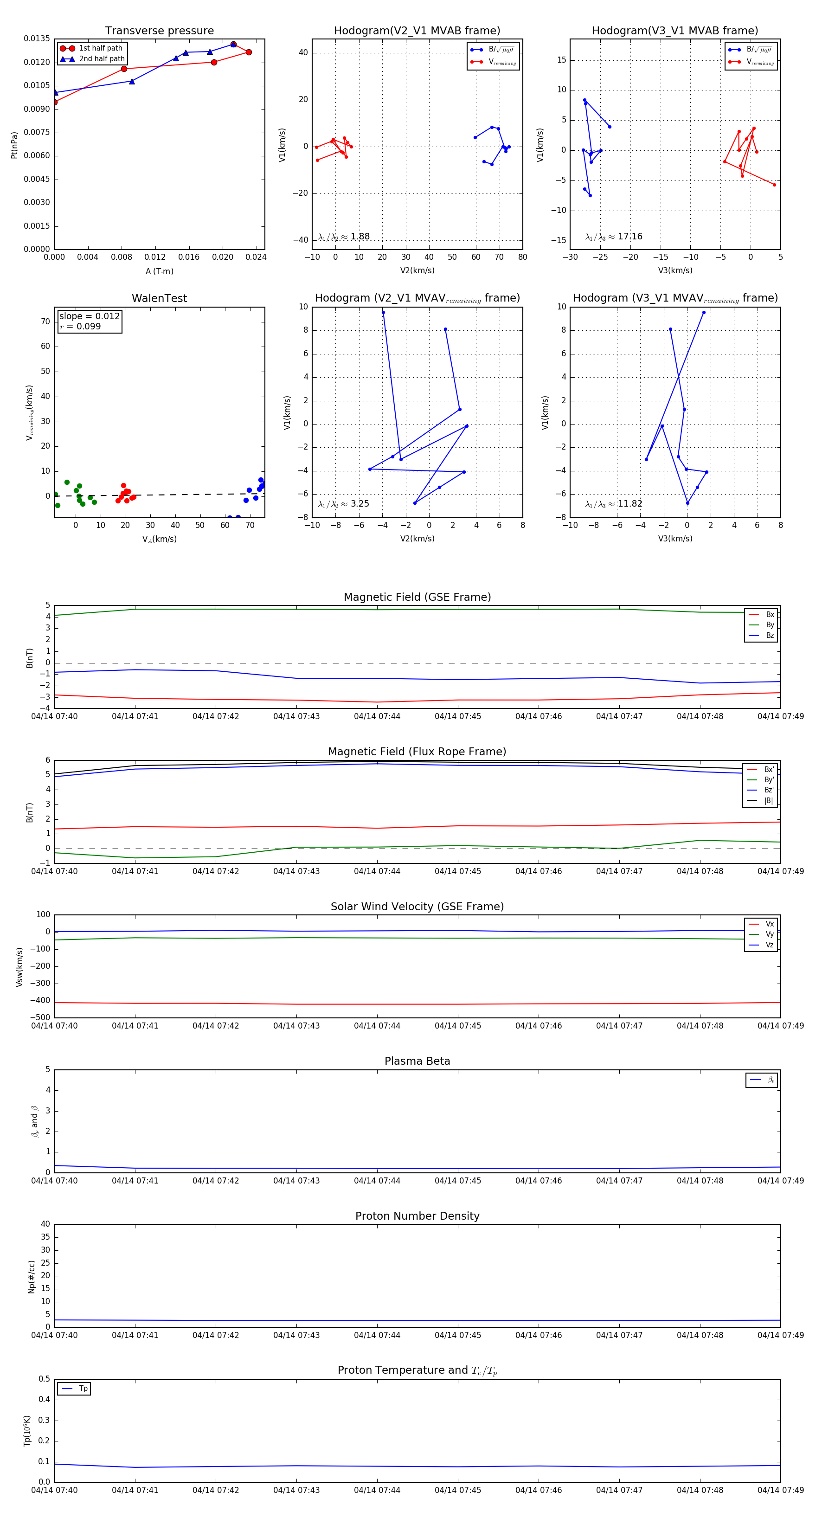The height and width of the screenshot is (1531, 835).
Task: Click the "Hodogram (V2_V1 MVAV remaining frame)" title
Action: (417, 298)
